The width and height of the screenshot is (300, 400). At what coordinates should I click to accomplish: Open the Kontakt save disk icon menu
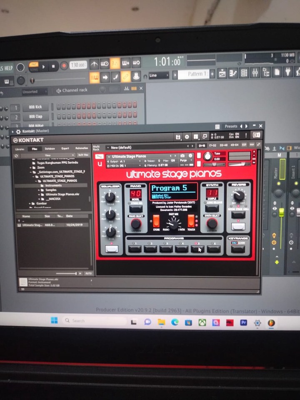(x=178, y=137)
